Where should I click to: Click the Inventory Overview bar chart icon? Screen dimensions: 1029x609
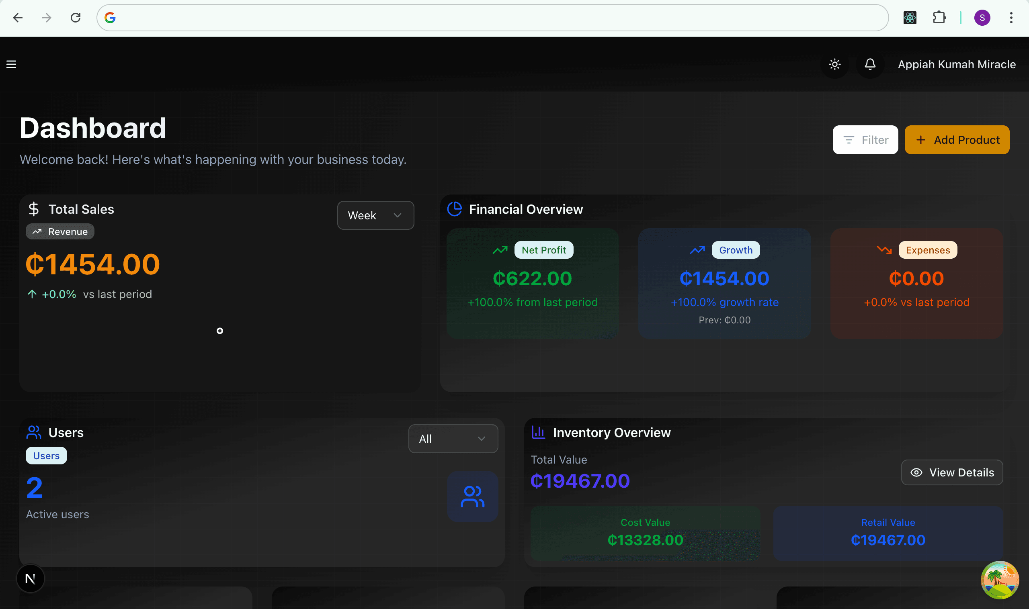pyautogui.click(x=538, y=432)
